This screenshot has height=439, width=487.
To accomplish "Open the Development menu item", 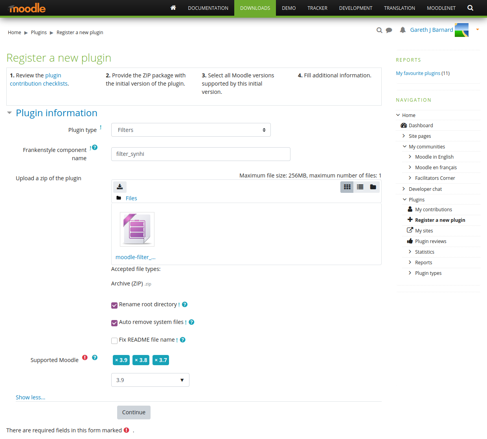I will pos(356,8).
